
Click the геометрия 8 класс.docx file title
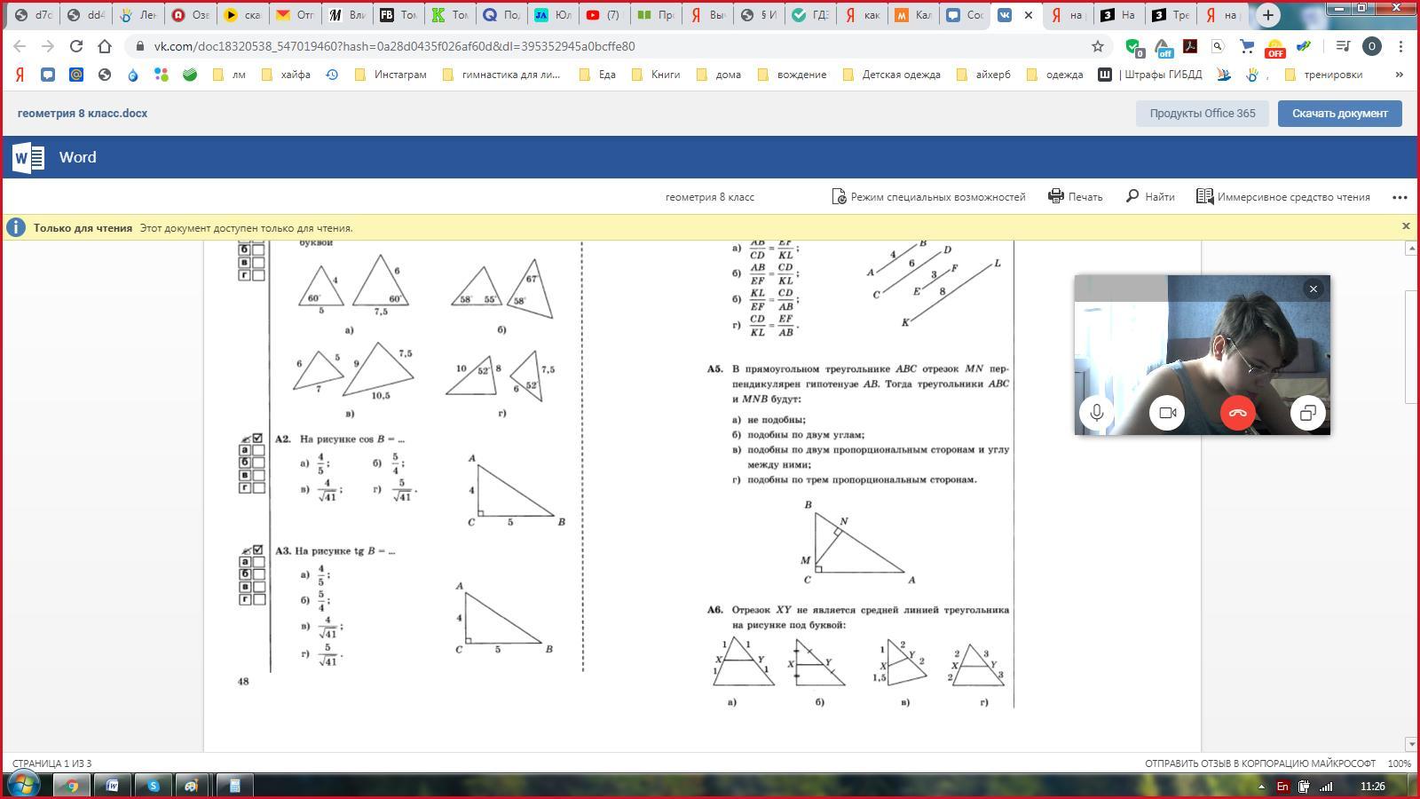(x=83, y=113)
